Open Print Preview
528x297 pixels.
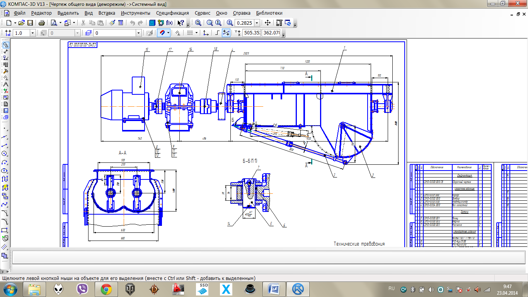54,23
